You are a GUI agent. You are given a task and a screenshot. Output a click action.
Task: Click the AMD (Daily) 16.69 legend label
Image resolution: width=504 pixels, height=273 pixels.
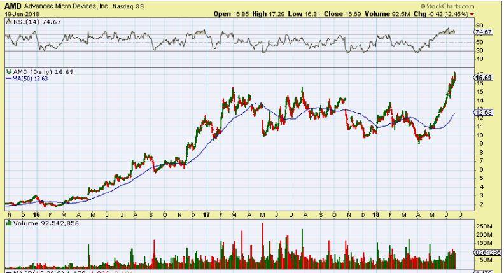(43, 72)
